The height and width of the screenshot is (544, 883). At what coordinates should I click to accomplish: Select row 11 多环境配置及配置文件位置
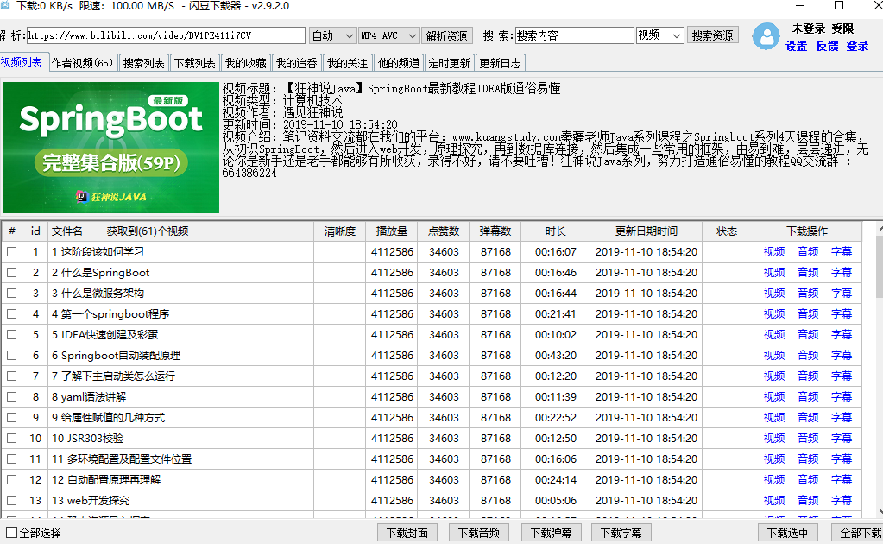(x=432, y=459)
